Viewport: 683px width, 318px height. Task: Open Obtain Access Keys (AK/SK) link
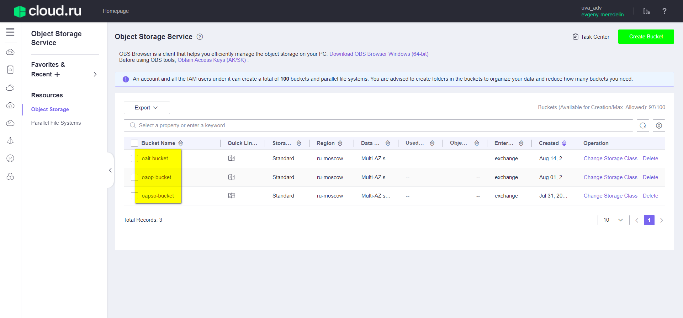click(212, 60)
